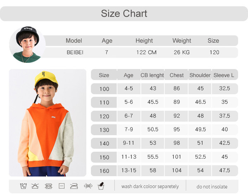Click chest value 92
Screen dimensions: 248x196
click(176, 116)
